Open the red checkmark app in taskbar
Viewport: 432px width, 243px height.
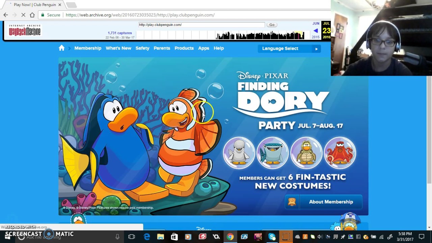pos(202,237)
